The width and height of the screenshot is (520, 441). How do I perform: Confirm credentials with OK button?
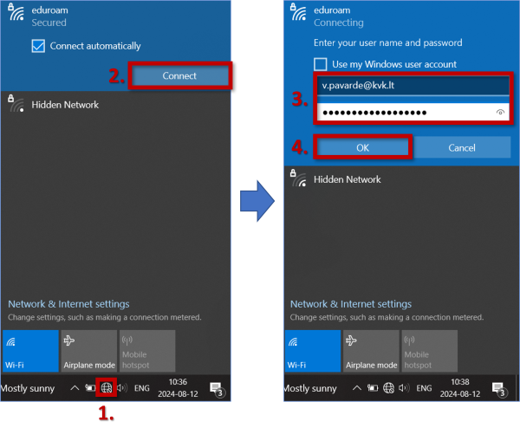362,148
